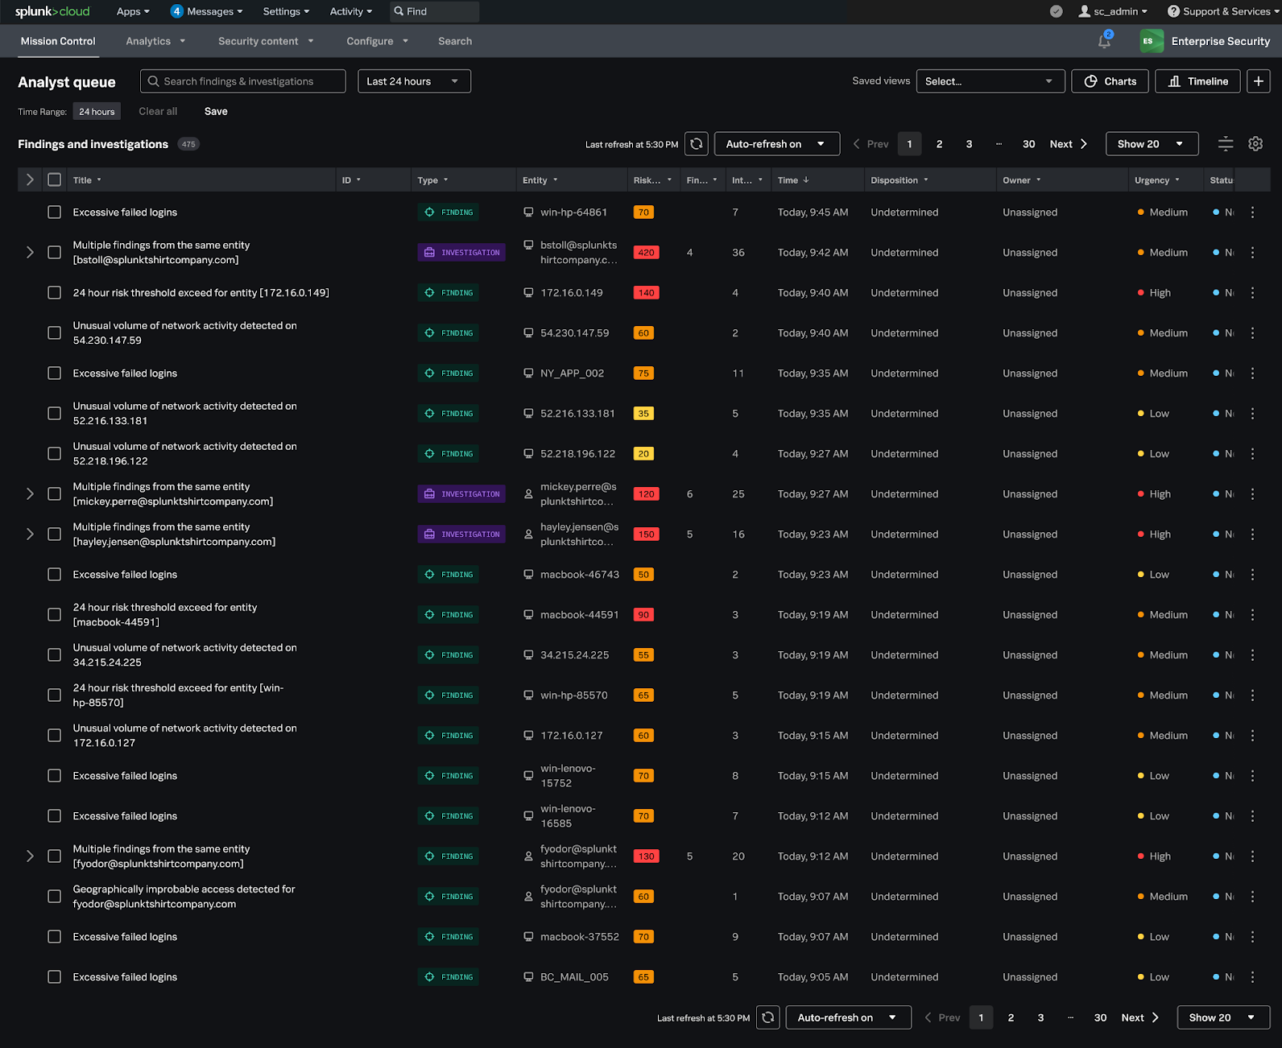Image resolution: width=1282 pixels, height=1048 pixels.
Task: Check the 172.16.0.149 risk threshold row
Action: (x=54, y=293)
